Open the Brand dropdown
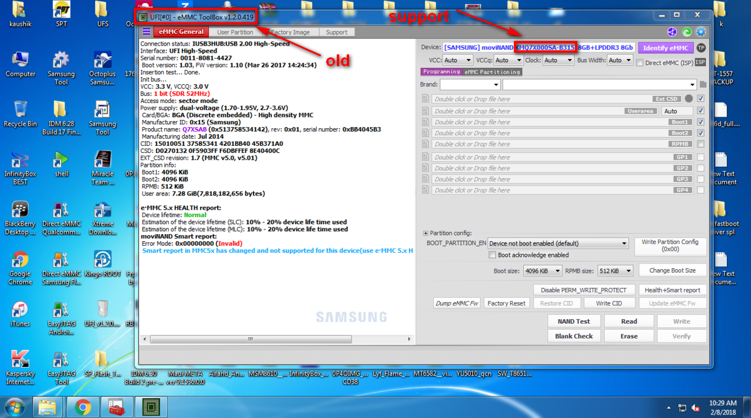Image resolution: width=751 pixels, height=418 pixels. point(470,85)
